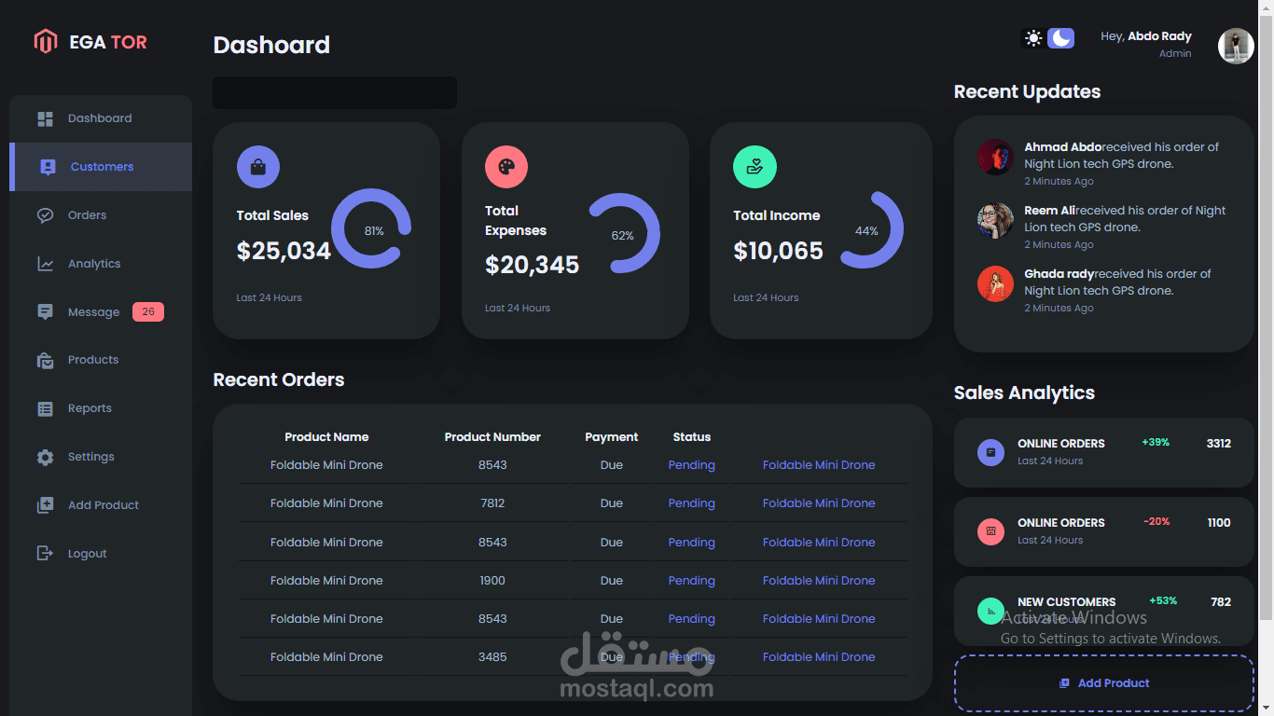
Task: Open the Message menu item
Action: point(101,312)
